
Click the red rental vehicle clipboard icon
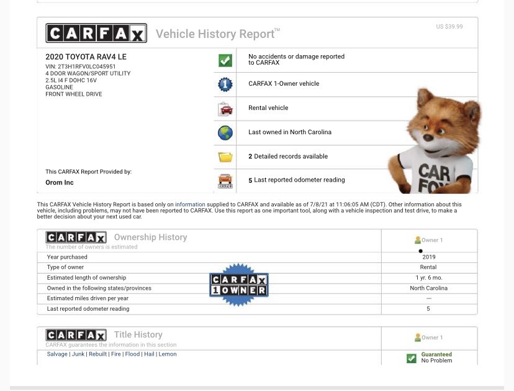(x=225, y=109)
